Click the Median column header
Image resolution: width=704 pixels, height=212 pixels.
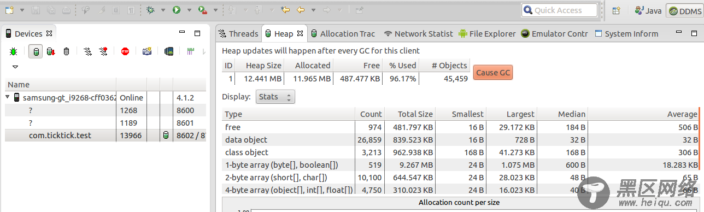pos(562,114)
